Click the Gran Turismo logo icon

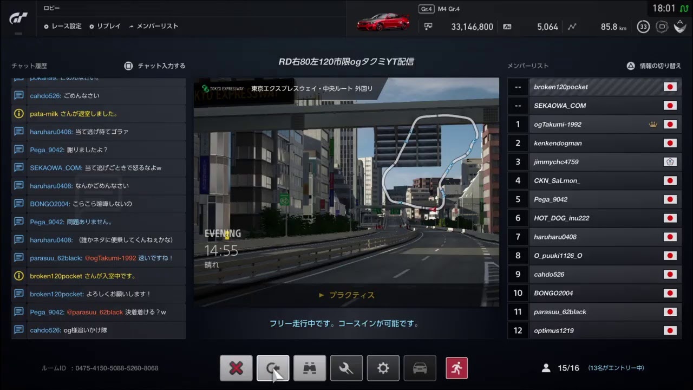coord(19,18)
